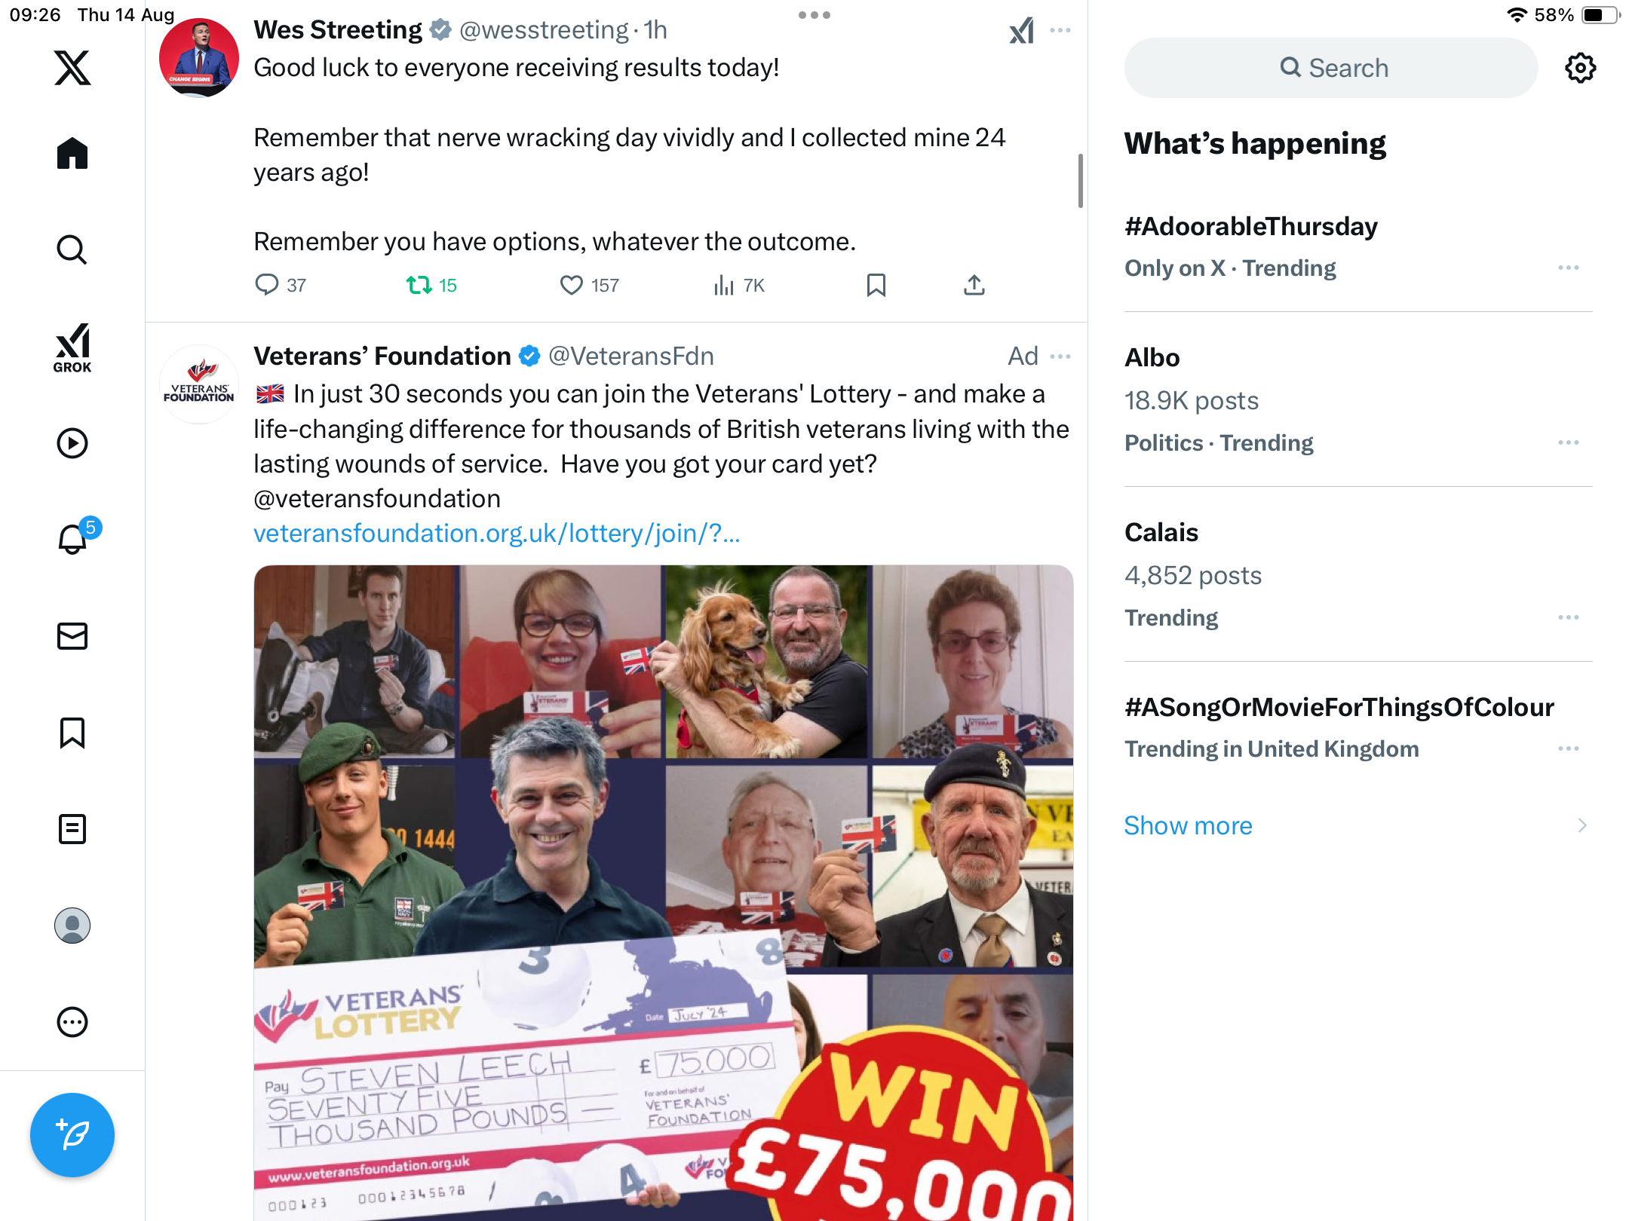Open more options on Veterans' Foundation ad
This screenshot has height=1221, width=1629.
[1060, 357]
